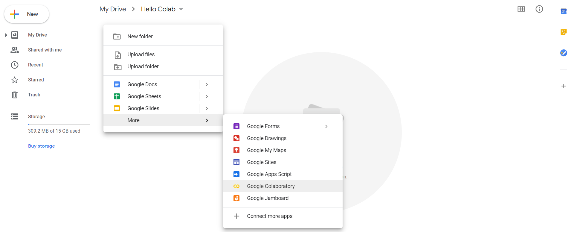
Task: Click the Colaboratory CO icon
Action: click(236, 186)
